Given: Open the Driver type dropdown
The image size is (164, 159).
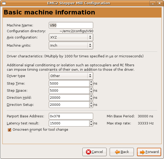Looking at the screenshot, I should pyautogui.click(x=71, y=76).
